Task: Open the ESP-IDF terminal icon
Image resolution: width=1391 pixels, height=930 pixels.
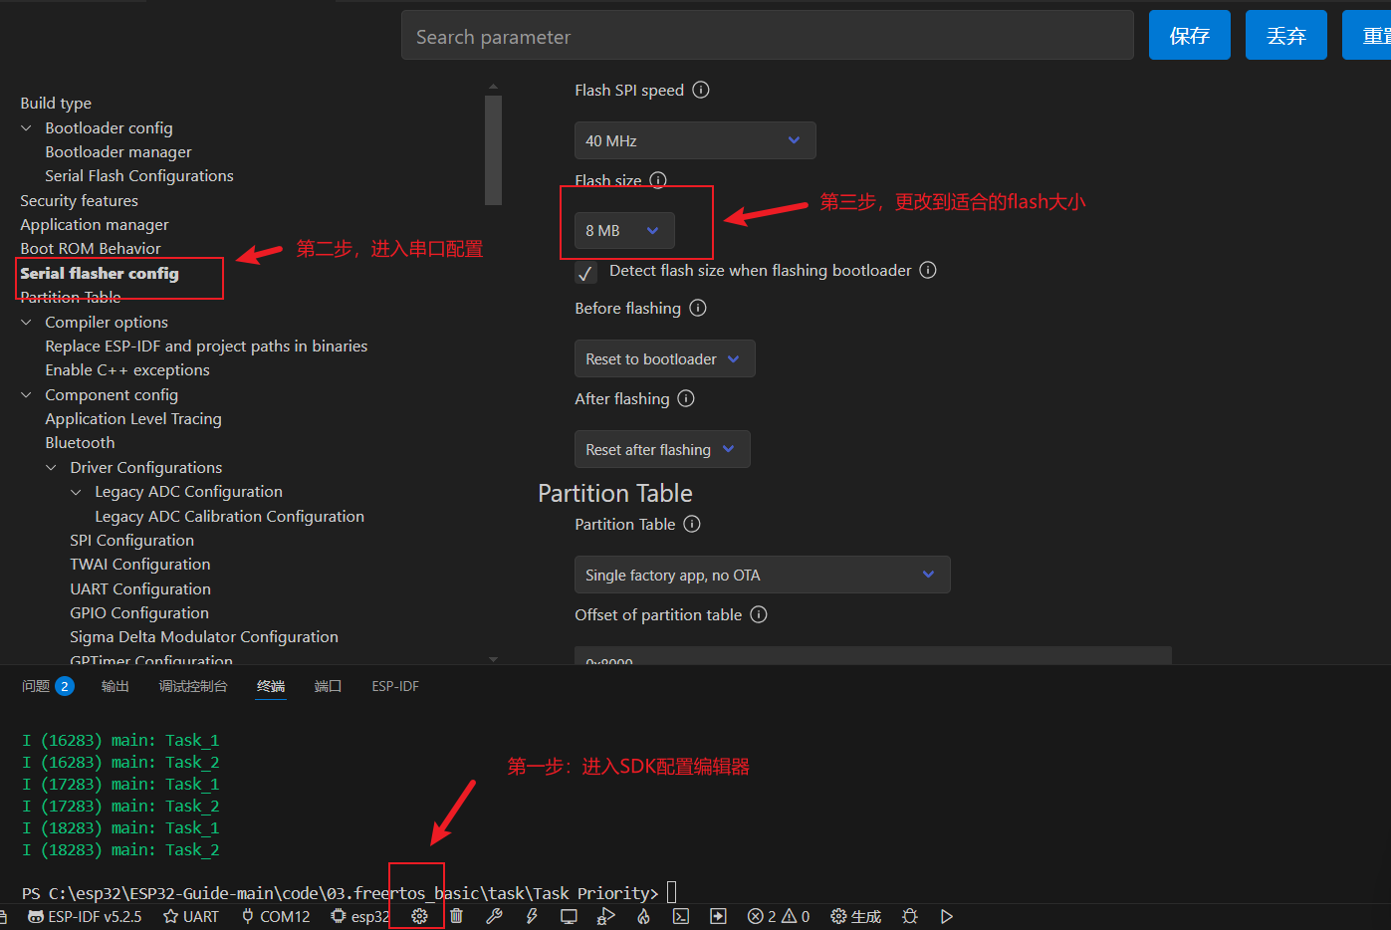Action: pos(681,916)
